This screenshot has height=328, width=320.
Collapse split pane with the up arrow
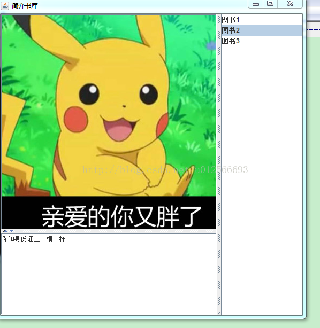point(5,231)
